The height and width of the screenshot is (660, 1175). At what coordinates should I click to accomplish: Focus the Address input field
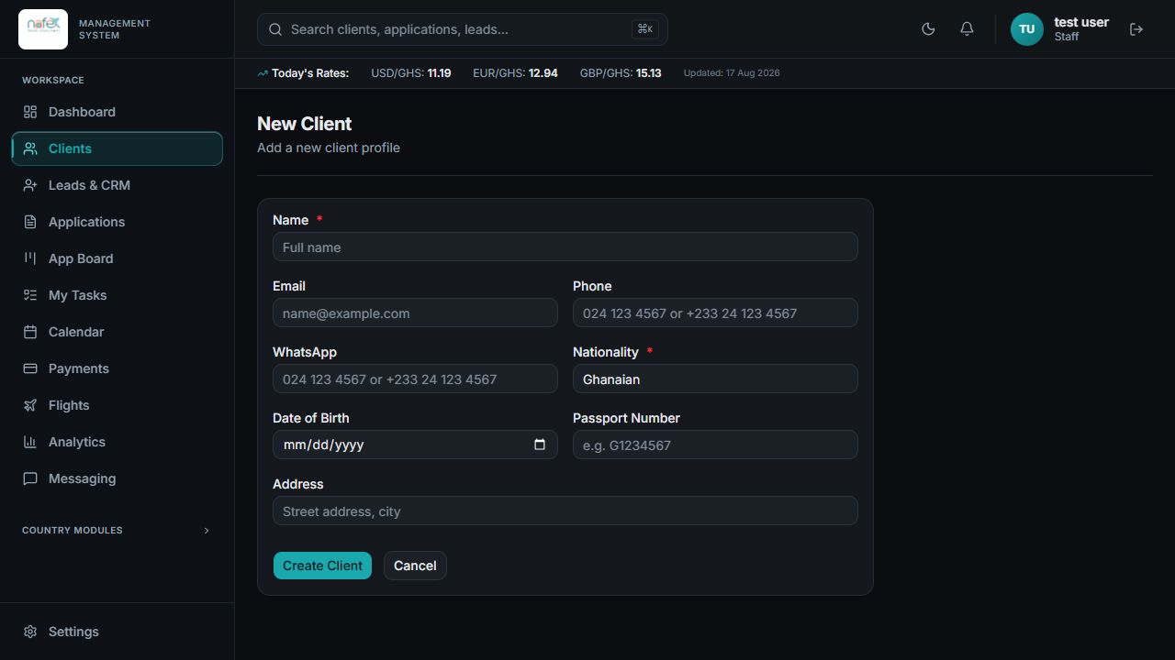[x=565, y=511]
